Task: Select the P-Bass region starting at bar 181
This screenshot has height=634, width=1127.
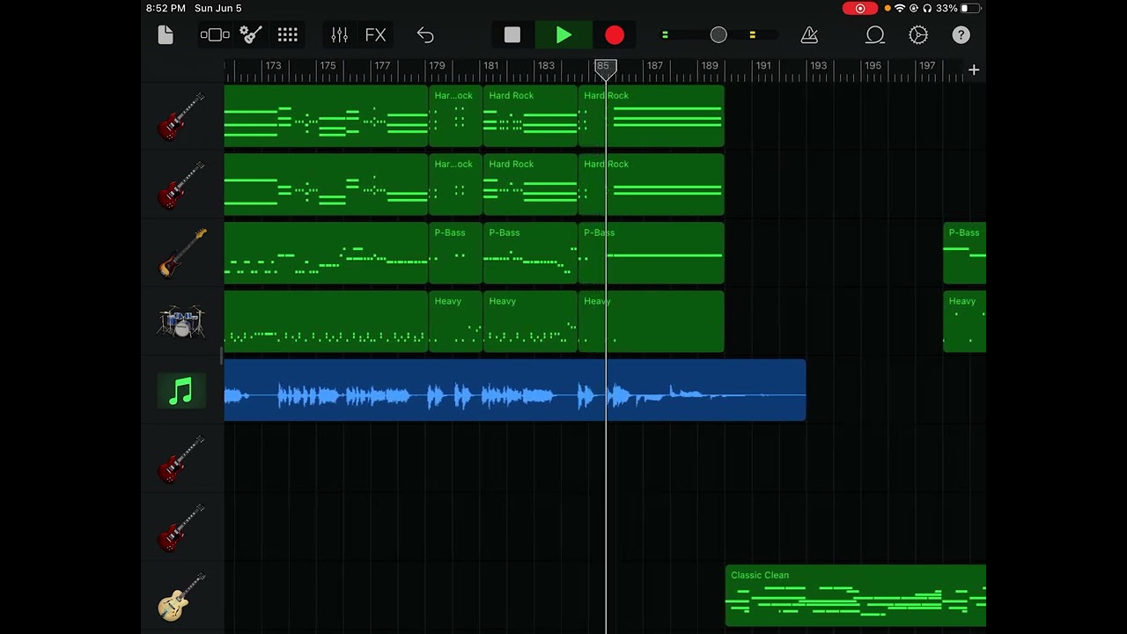Action: tap(530, 254)
